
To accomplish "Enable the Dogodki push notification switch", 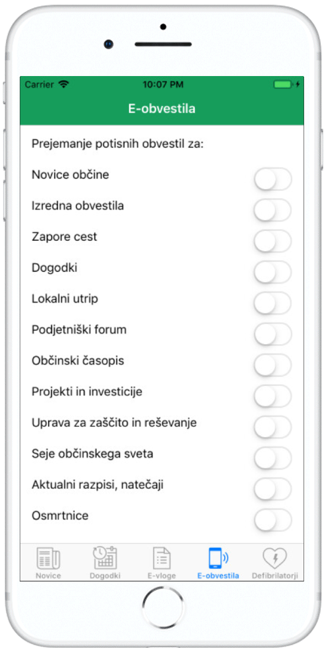I will (x=273, y=272).
